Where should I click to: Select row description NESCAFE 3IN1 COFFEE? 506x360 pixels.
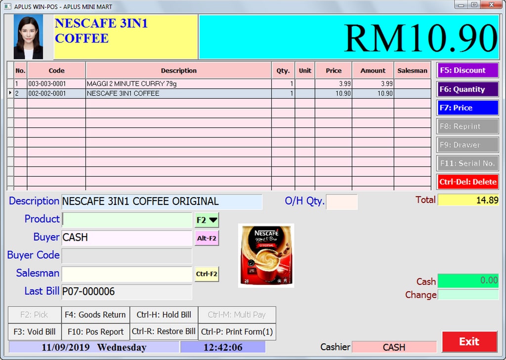178,93
